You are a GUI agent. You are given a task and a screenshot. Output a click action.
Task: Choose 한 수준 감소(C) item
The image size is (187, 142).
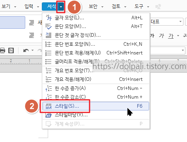click(96, 97)
